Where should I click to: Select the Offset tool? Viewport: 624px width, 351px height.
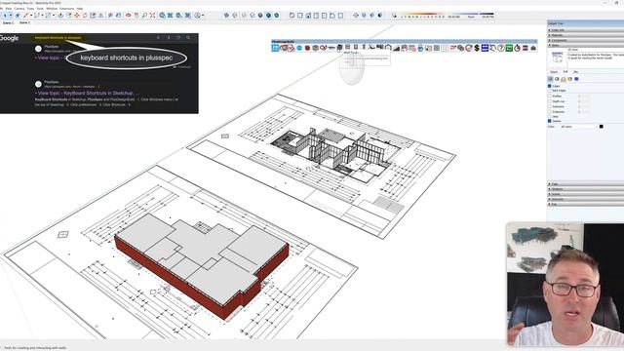pyautogui.click(x=69, y=16)
